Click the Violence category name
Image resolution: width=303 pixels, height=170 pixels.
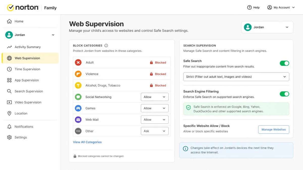pyautogui.click(x=92, y=74)
